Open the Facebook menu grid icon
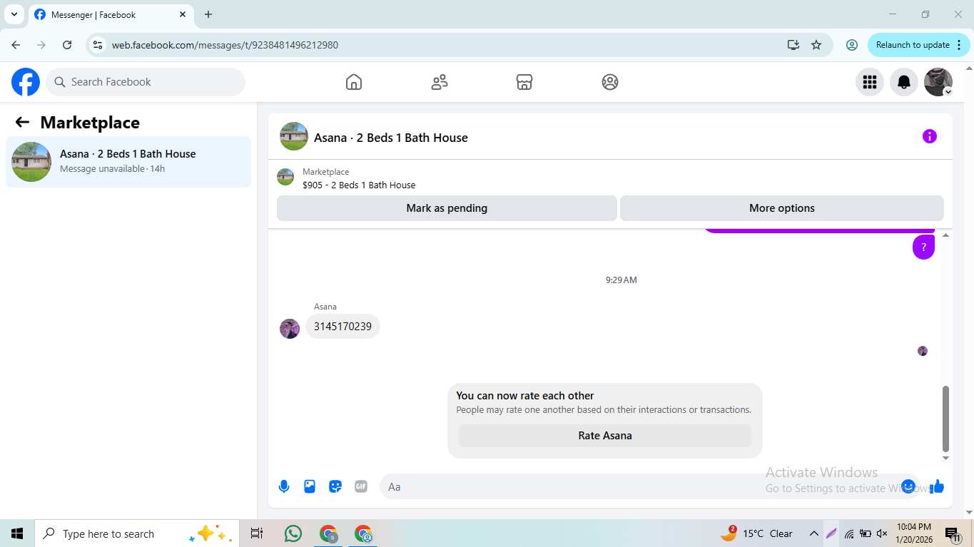Image resolution: width=974 pixels, height=547 pixels. [870, 82]
